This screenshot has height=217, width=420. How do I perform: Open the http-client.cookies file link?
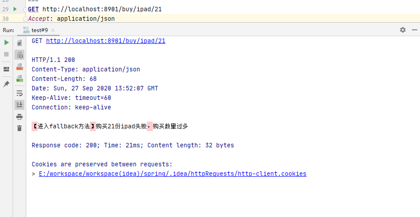pos(172,174)
